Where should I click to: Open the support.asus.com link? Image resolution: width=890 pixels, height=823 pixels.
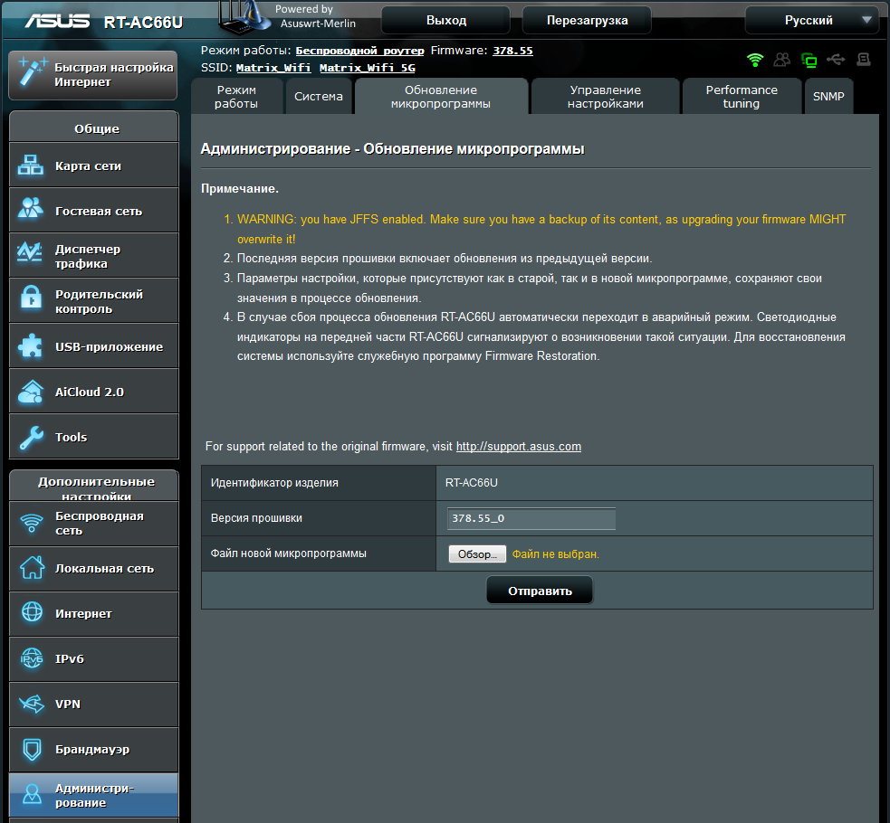(518, 447)
